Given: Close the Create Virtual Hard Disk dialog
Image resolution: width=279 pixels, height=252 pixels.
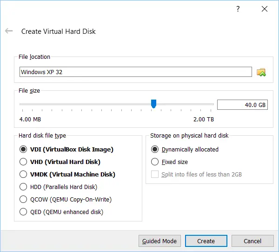Looking at the screenshot, I should (265, 9).
